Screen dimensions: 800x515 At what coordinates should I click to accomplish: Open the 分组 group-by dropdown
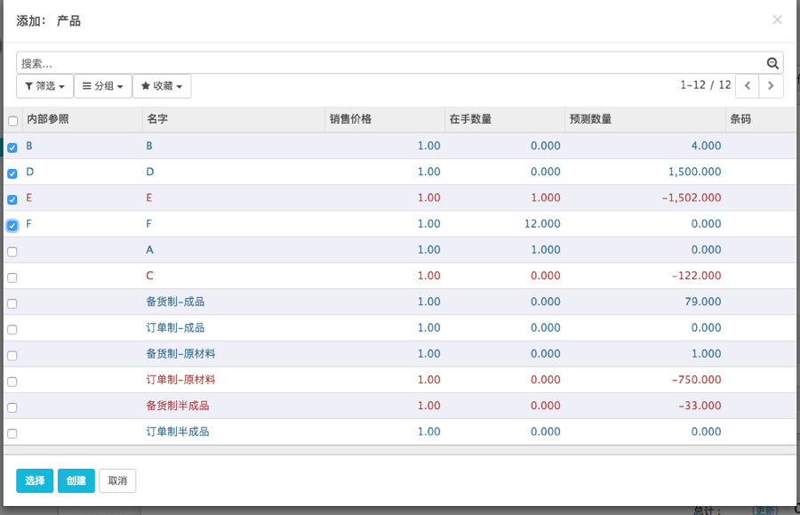tap(103, 85)
